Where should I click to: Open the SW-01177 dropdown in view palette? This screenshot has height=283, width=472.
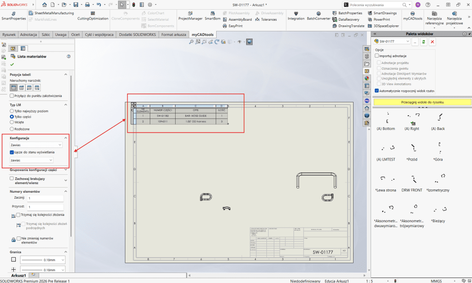[391, 41]
